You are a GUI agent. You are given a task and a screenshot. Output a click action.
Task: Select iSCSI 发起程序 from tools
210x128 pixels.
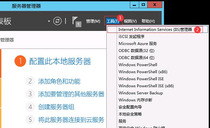click(x=132, y=37)
